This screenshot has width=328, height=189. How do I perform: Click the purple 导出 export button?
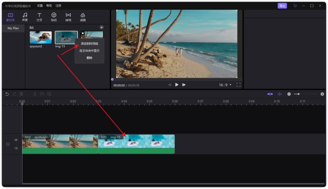pyautogui.click(x=282, y=6)
